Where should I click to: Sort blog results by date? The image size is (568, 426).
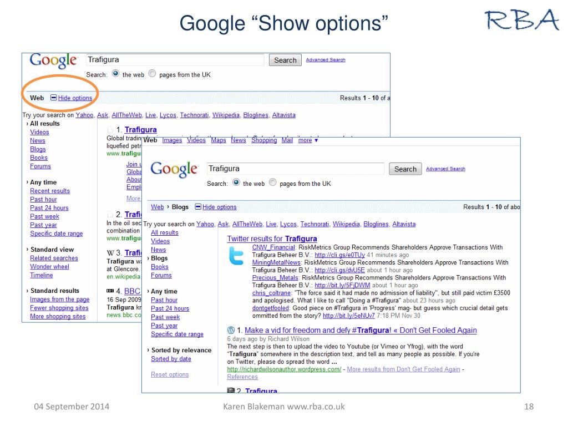tap(171, 359)
